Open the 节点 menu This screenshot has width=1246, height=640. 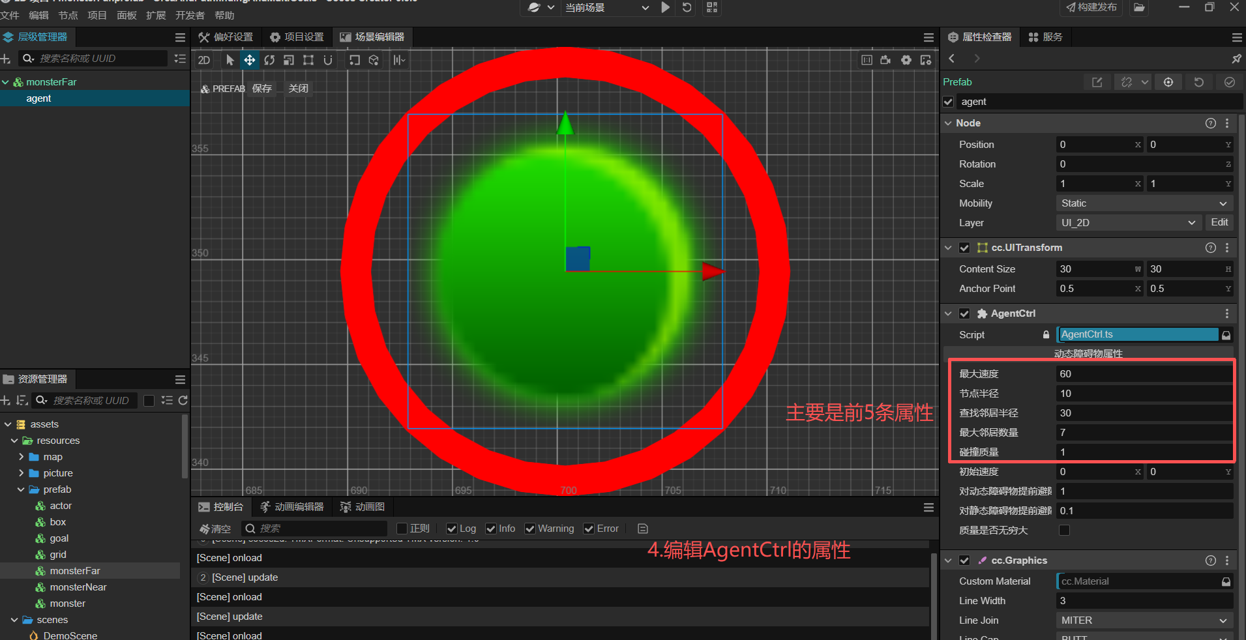(68, 15)
